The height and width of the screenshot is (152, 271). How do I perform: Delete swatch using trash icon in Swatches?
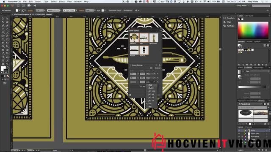(266, 65)
